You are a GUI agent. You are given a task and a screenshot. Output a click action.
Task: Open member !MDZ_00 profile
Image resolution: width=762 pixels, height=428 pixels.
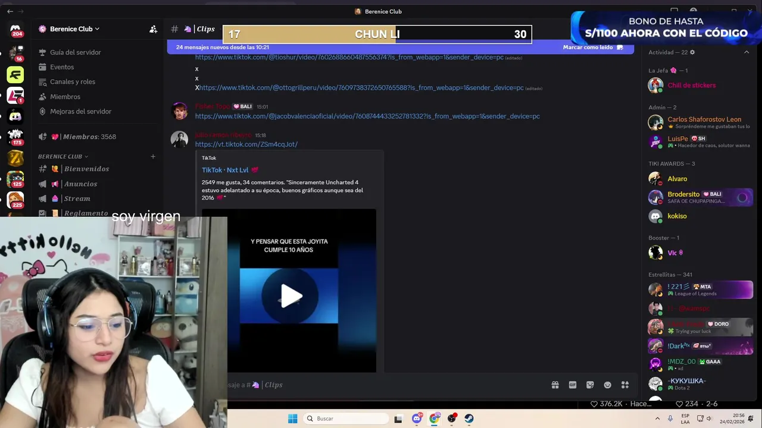pyautogui.click(x=700, y=364)
